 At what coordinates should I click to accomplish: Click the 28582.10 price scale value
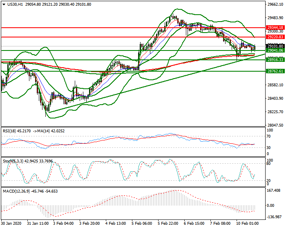(x=275, y=85)
